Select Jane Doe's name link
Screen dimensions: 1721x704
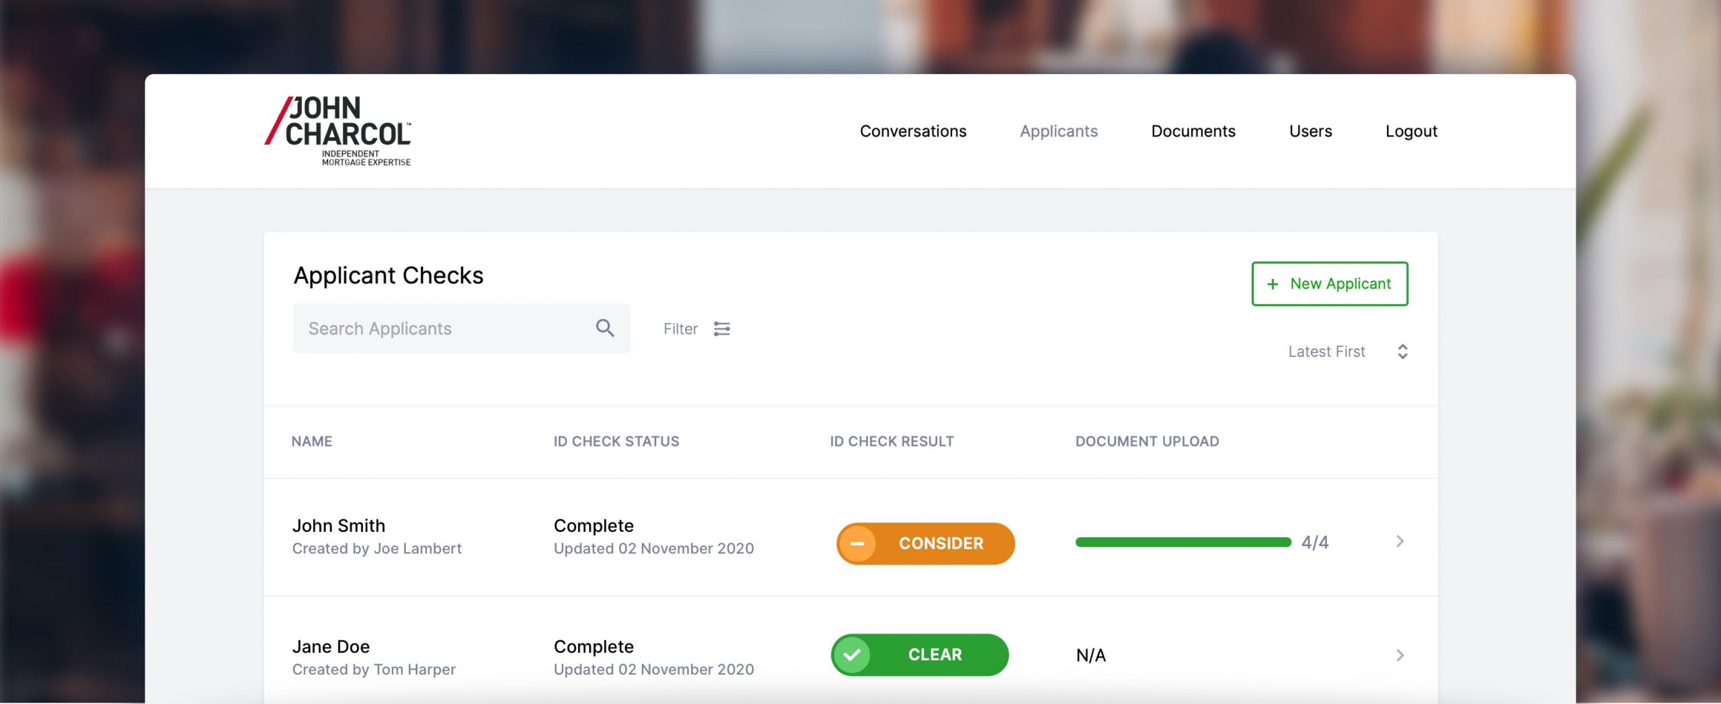(x=330, y=646)
